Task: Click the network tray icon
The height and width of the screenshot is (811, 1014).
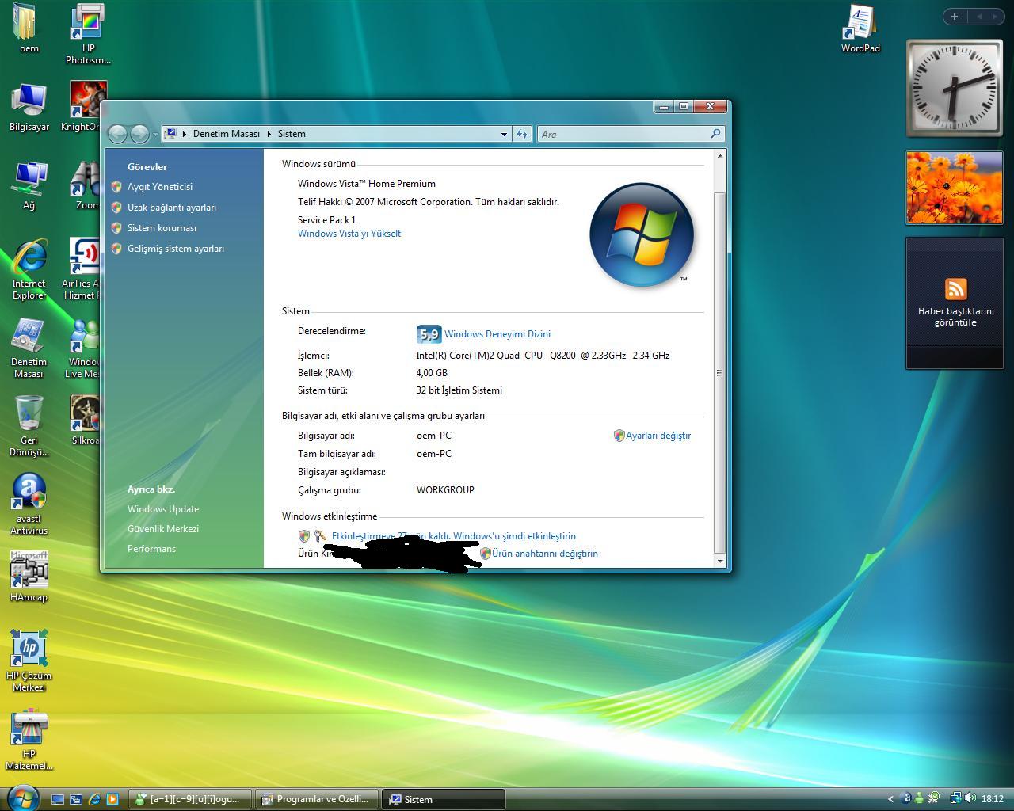Action: coord(955,798)
